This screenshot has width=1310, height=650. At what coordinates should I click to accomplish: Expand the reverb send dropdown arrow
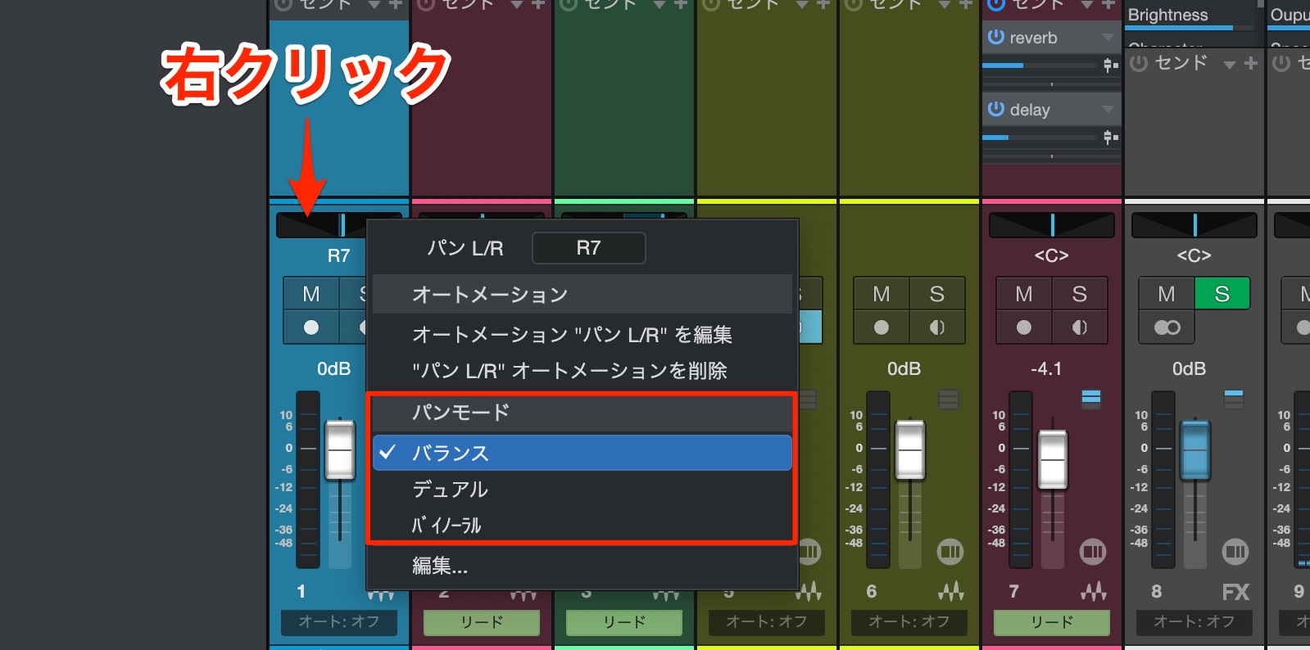[x=1108, y=38]
